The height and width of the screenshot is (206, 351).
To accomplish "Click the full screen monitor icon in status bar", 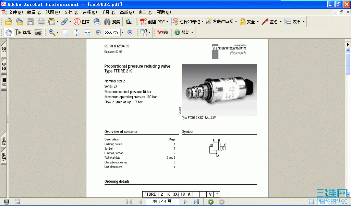I will pos(7,202).
